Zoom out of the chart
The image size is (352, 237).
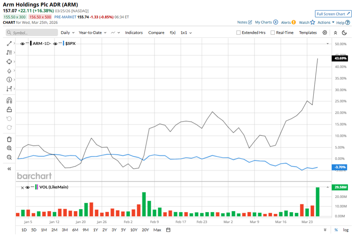tap(9, 157)
